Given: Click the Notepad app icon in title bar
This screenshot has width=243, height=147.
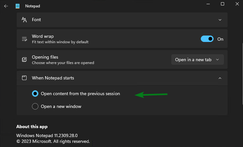Looking at the screenshot, I should (18, 6).
